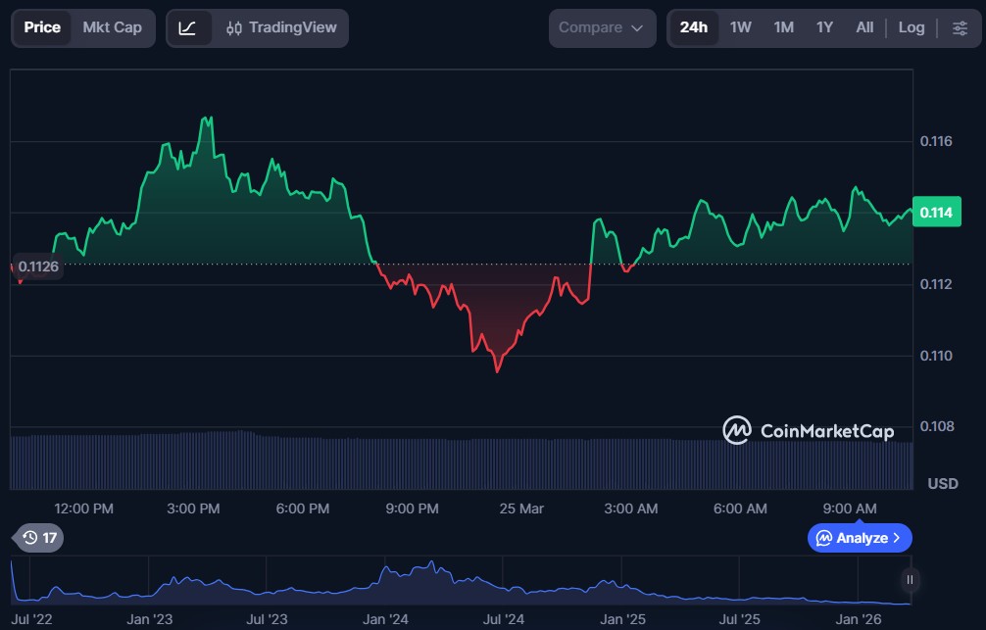Image resolution: width=986 pixels, height=630 pixels.
Task: Switch chart to Mkt Cap view
Action: pyautogui.click(x=112, y=27)
